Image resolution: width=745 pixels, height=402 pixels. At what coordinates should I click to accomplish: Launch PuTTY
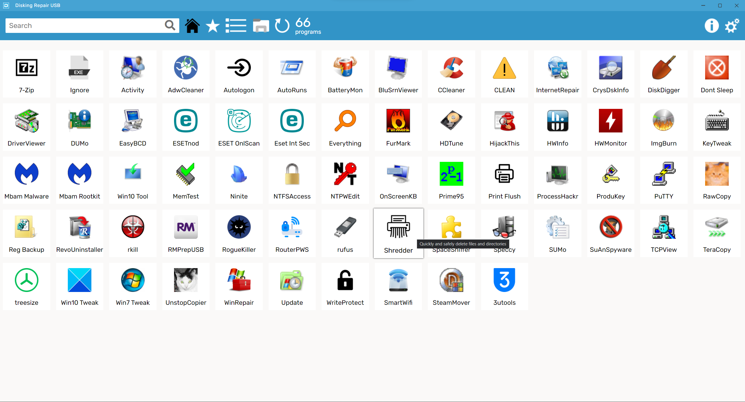664,180
